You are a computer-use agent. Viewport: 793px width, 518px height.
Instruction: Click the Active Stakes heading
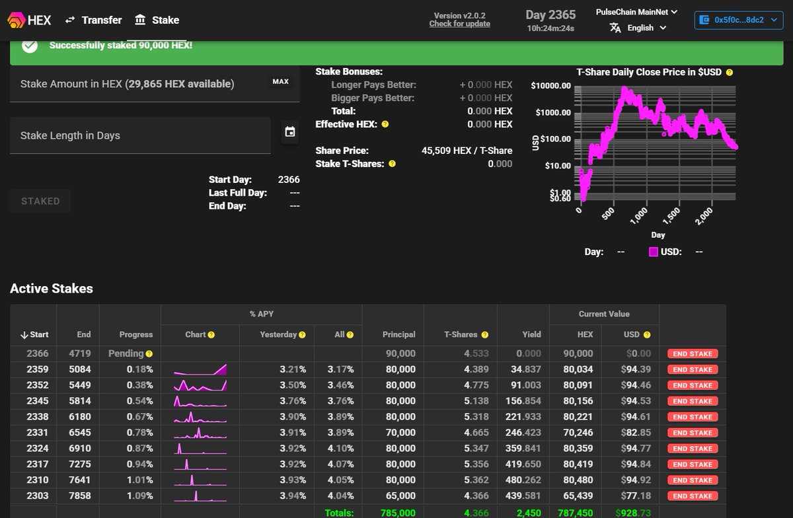click(x=52, y=288)
